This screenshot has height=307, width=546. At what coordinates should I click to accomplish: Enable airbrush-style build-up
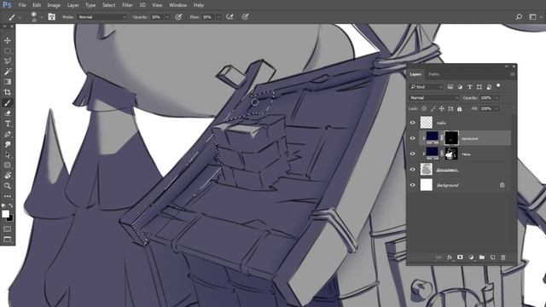(229, 17)
